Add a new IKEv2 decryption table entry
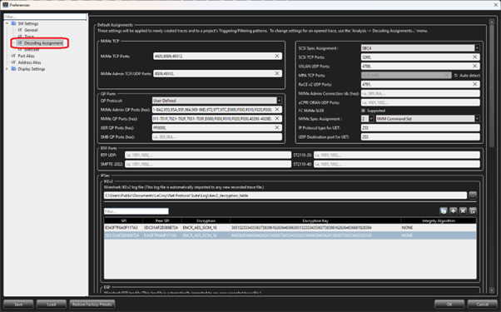The width and height of the screenshot is (501, 312). coord(453,210)
